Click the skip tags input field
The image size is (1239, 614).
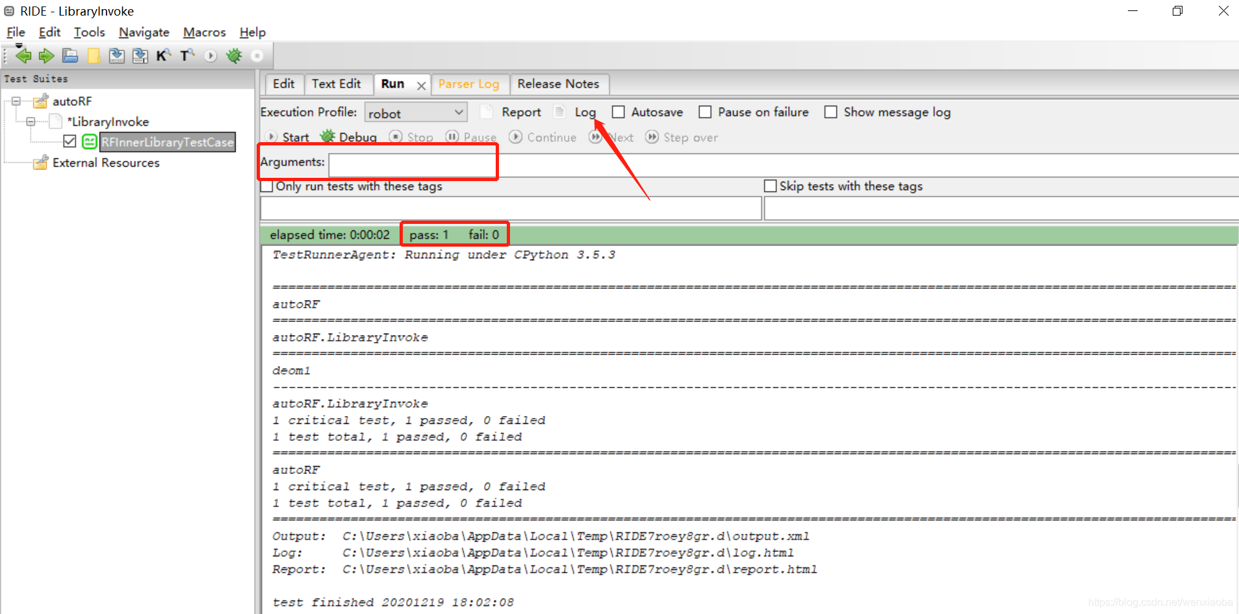tap(1001, 208)
